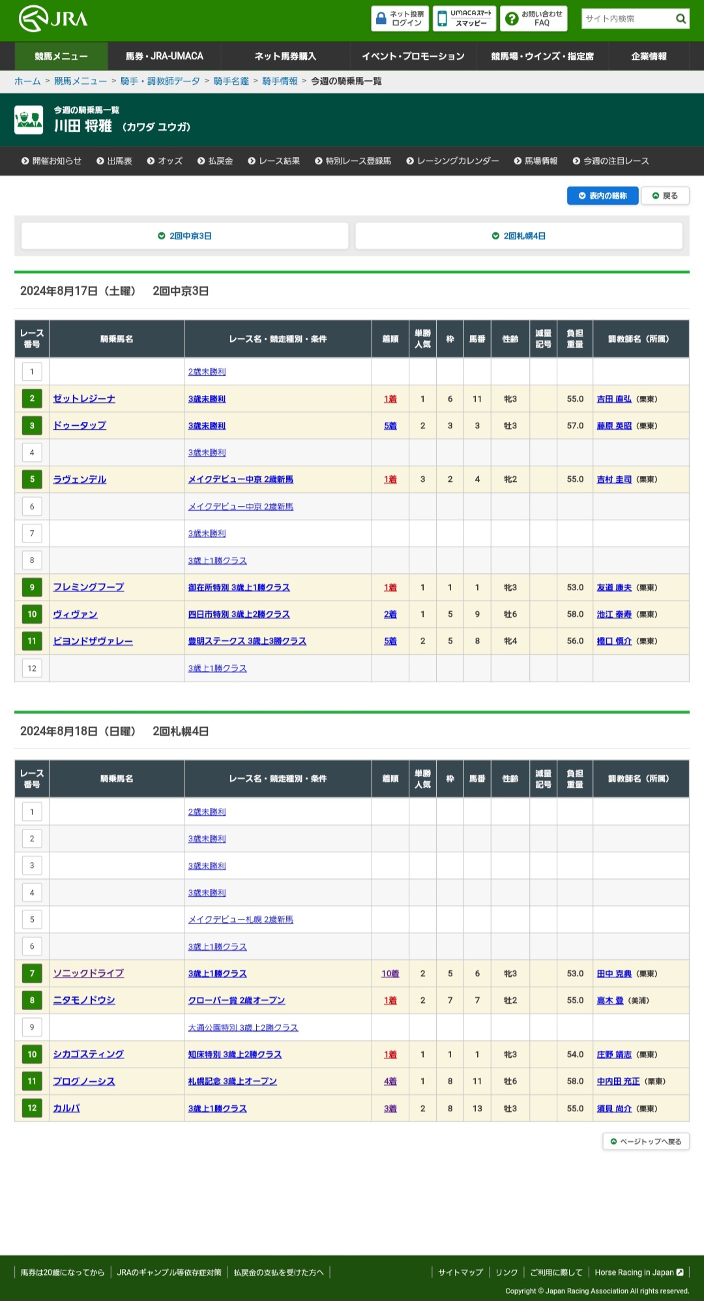Open the 知床特別 3歳上2勝クラス race

[235, 1054]
